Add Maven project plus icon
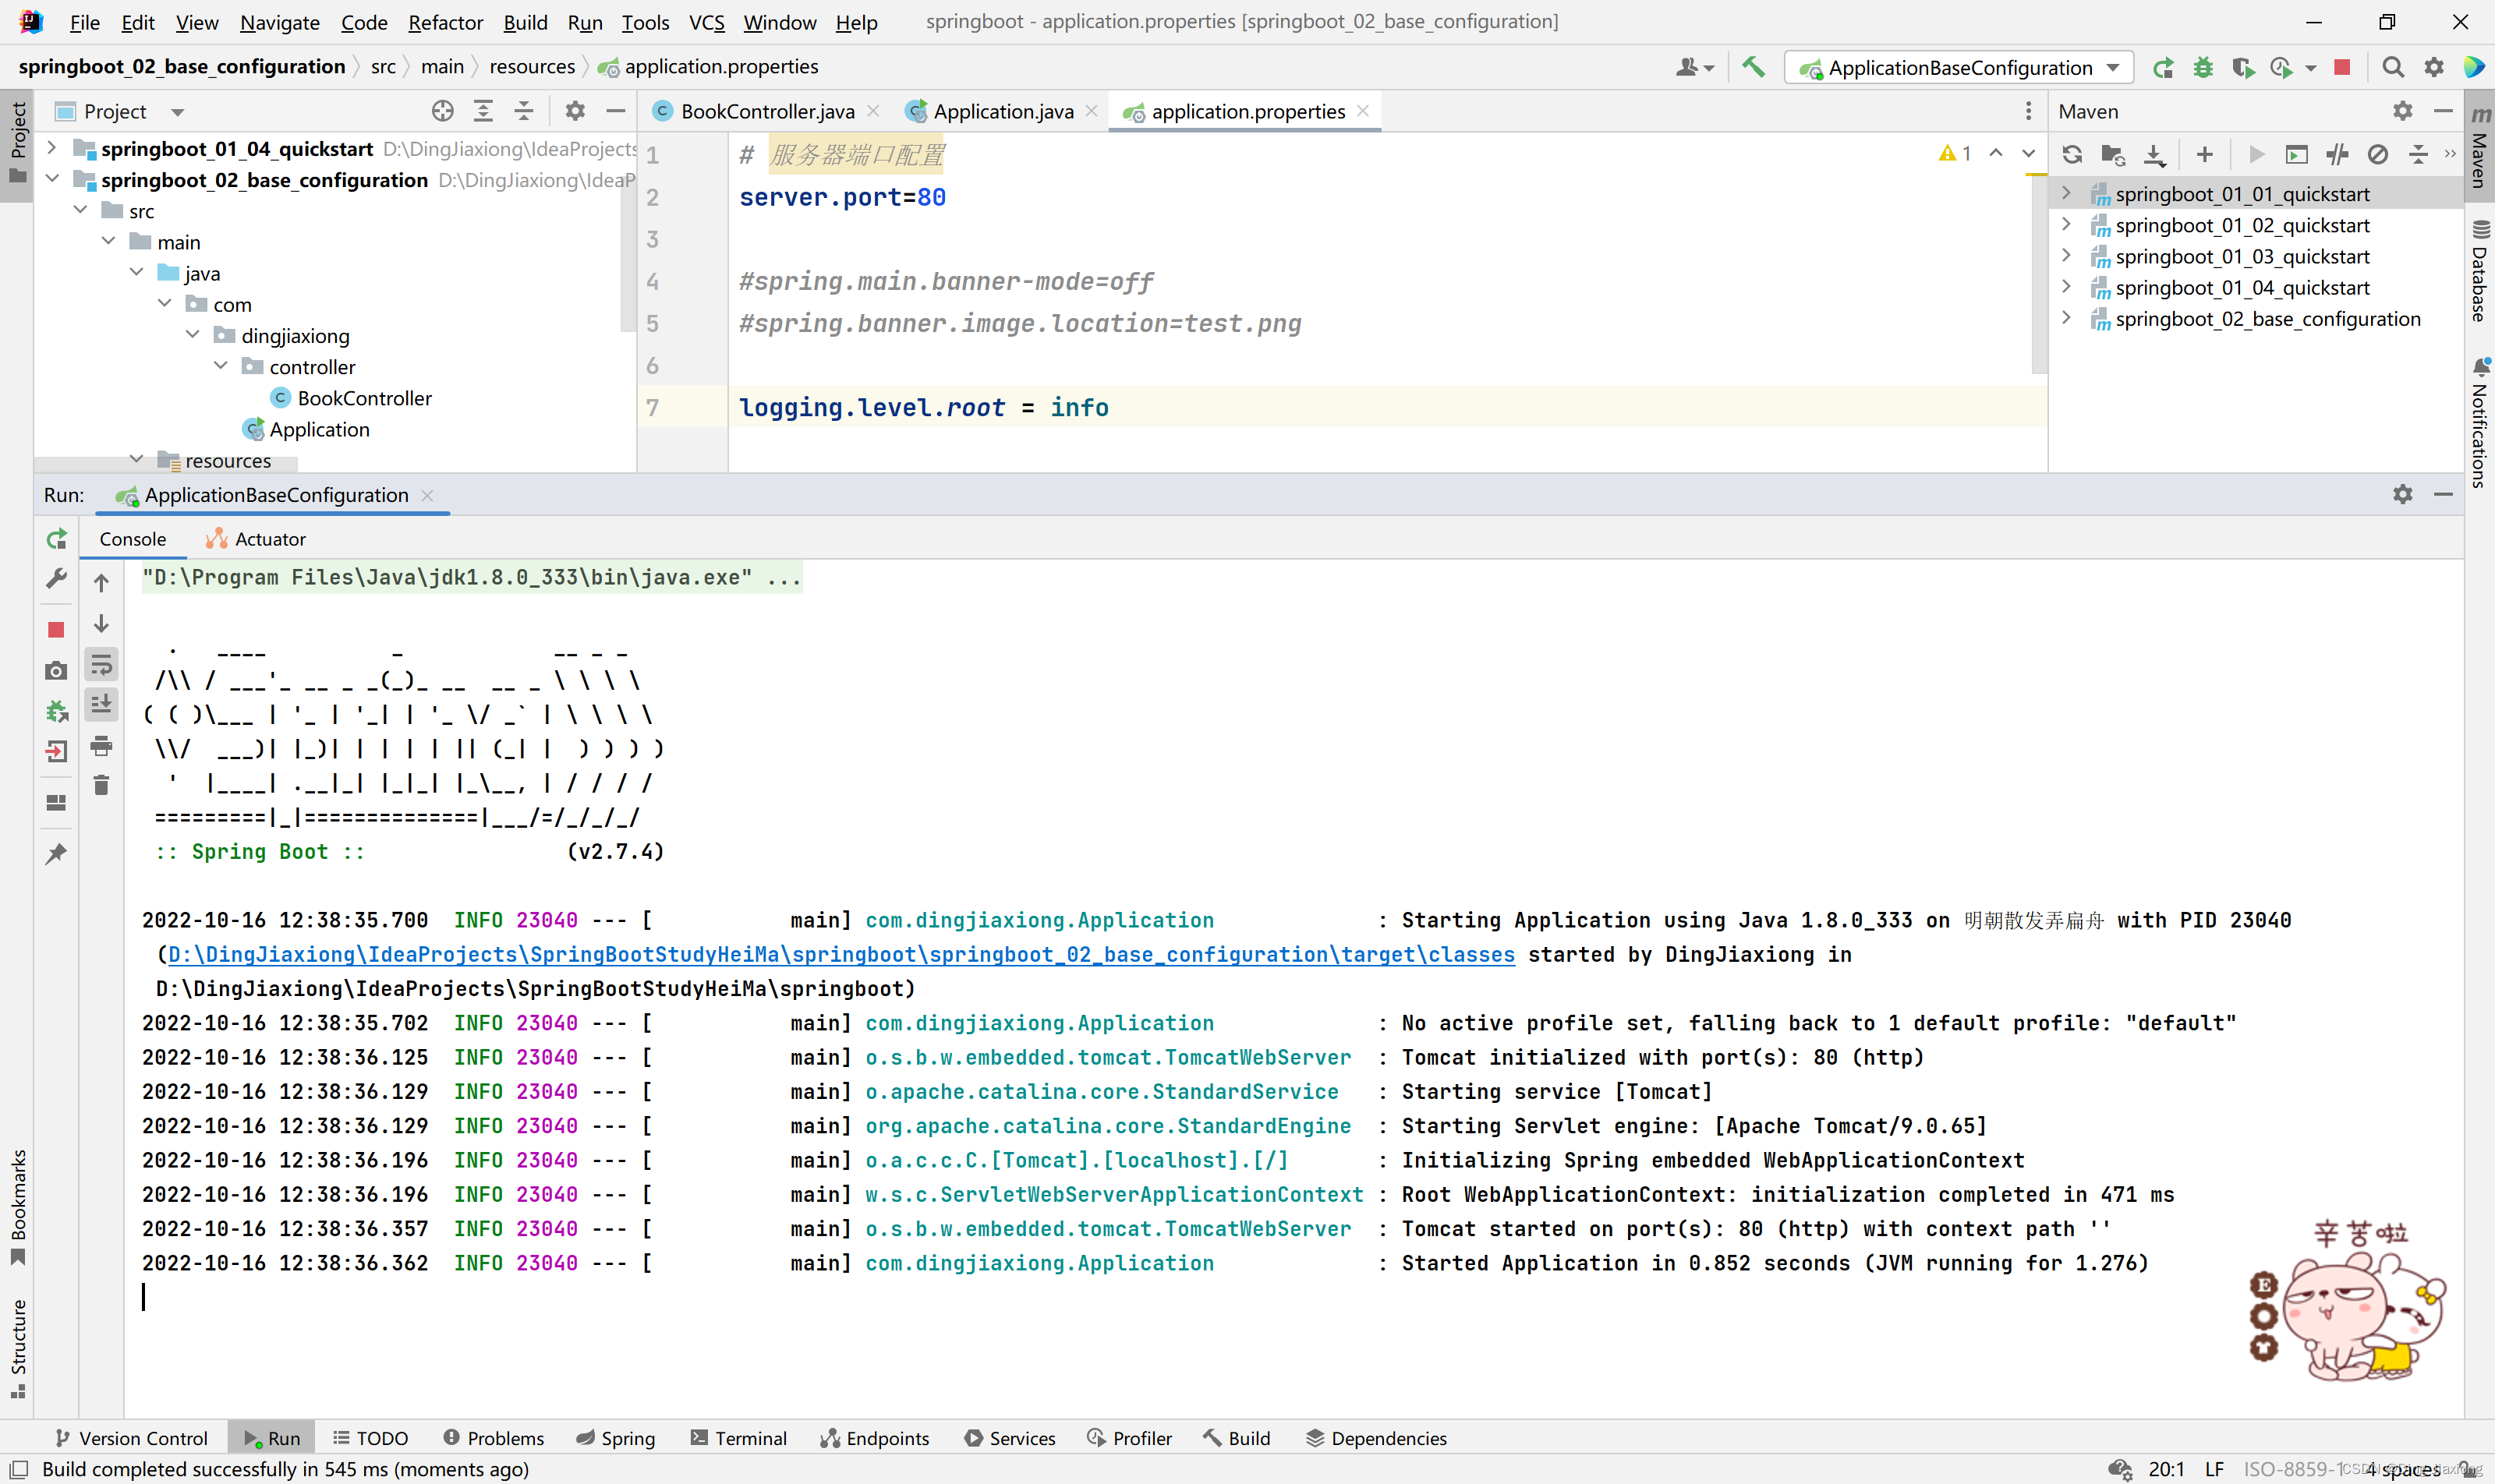2495x1484 pixels. [2205, 154]
